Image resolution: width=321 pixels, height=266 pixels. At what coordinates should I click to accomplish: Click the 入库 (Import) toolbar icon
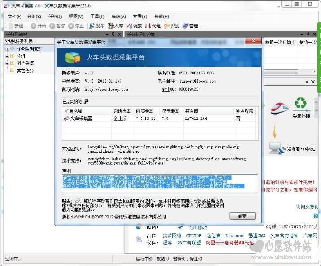click(x=111, y=26)
